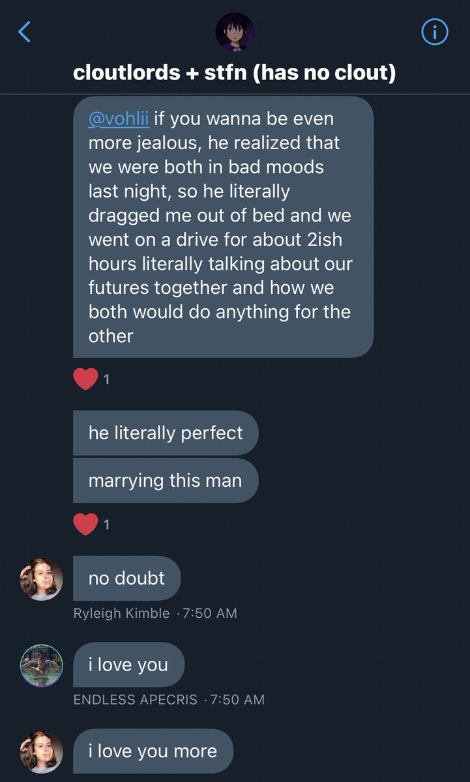Tap the "i love you" message bubble
470x782 pixels.
[128, 665]
